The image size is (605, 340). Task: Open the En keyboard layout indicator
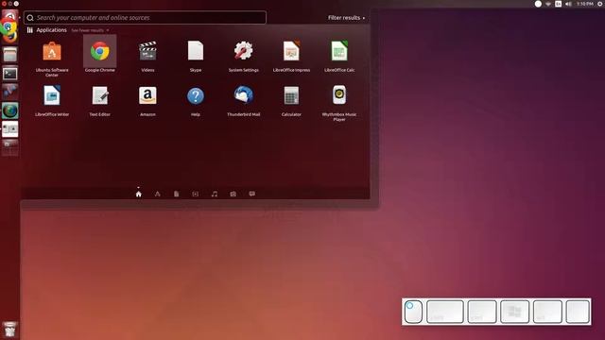[x=558, y=4]
